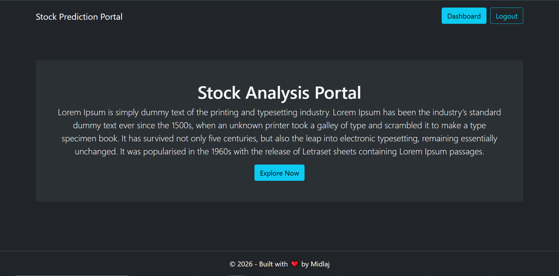Click the red heart icon in footer

(294, 264)
